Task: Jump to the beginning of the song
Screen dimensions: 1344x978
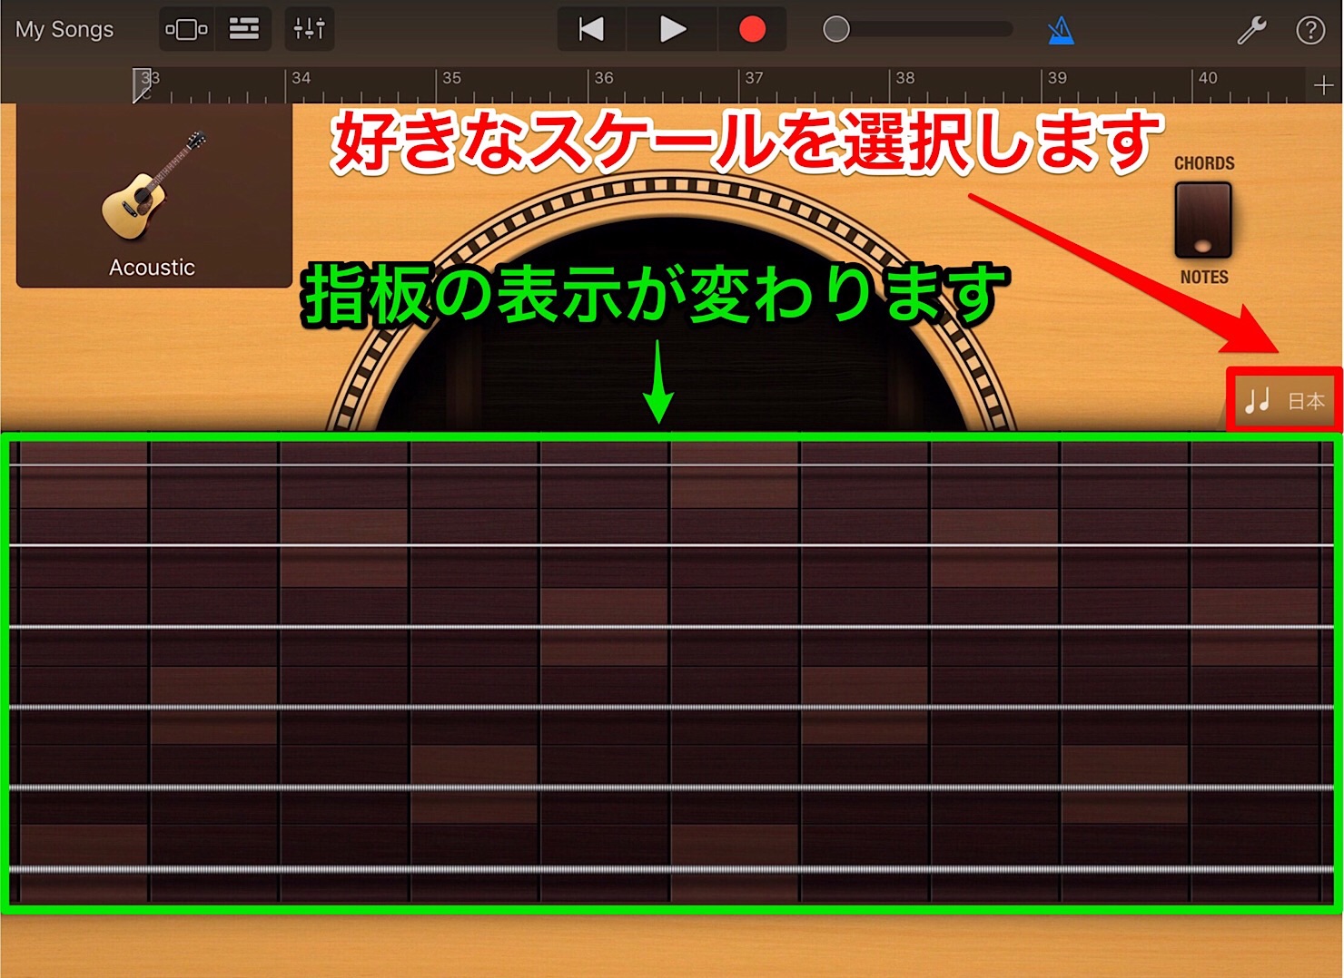Action: [591, 29]
